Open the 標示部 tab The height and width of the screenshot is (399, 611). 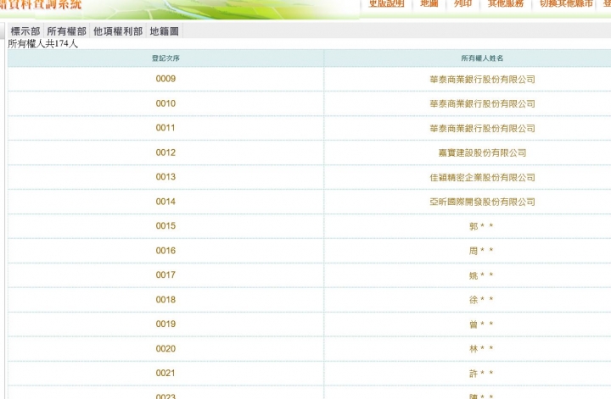(25, 31)
